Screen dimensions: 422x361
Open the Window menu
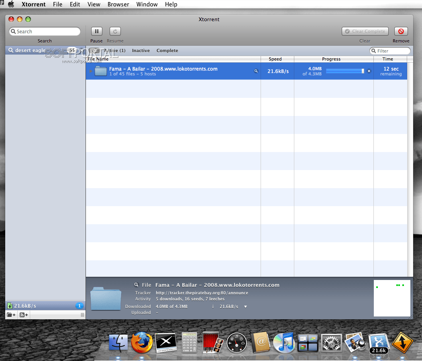pyautogui.click(x=147, y=4)
